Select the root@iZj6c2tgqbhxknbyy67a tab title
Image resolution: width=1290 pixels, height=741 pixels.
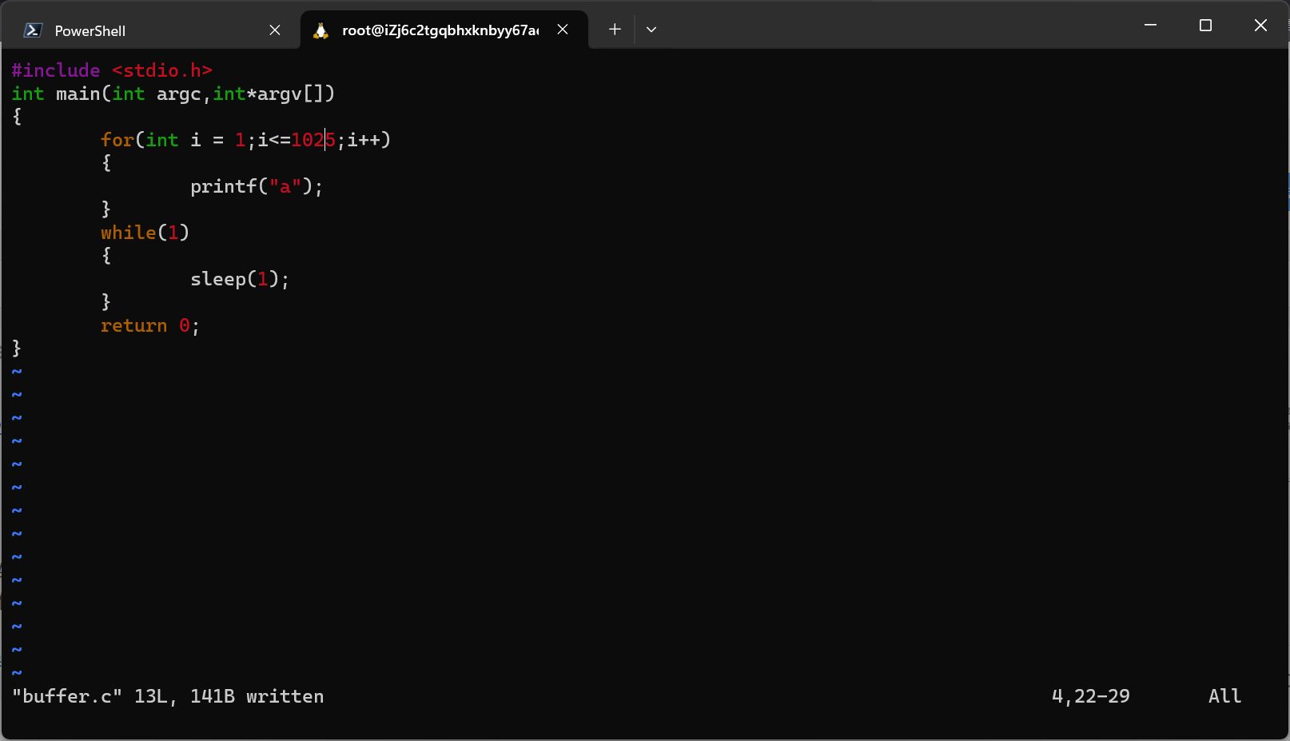click(440, 30)
